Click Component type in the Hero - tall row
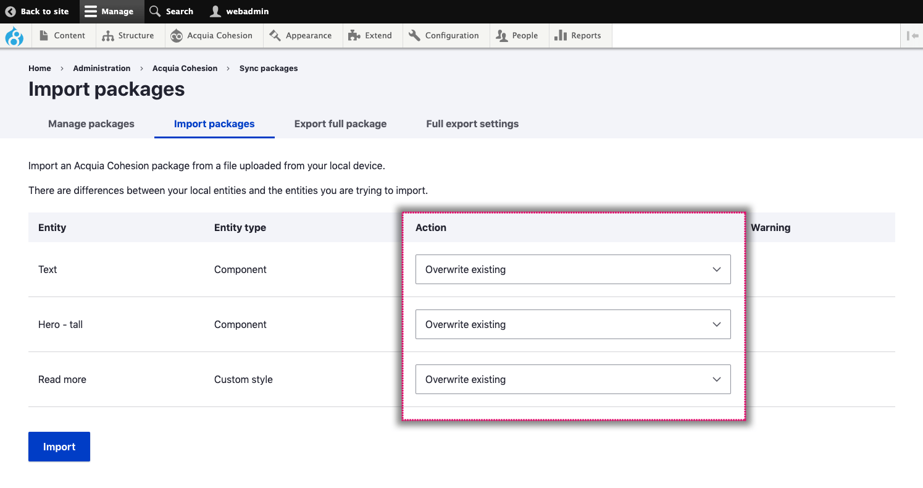Screen dimensions: 923x488 (x=240, y=324)
